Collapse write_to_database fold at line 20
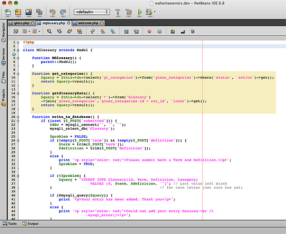Screen dimensions: 286x234 tap(18, 117)
